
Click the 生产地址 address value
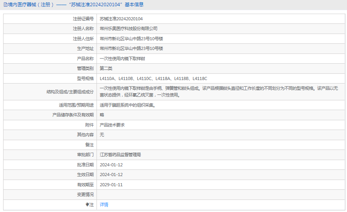point(131,48)
